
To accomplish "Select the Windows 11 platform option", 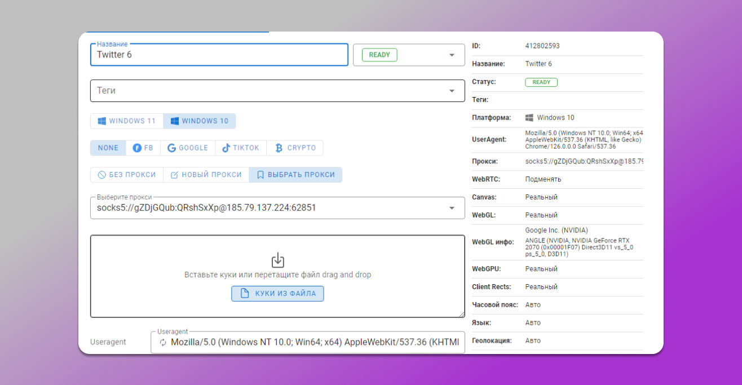I will pyautogui.click(x=127, y=121).
